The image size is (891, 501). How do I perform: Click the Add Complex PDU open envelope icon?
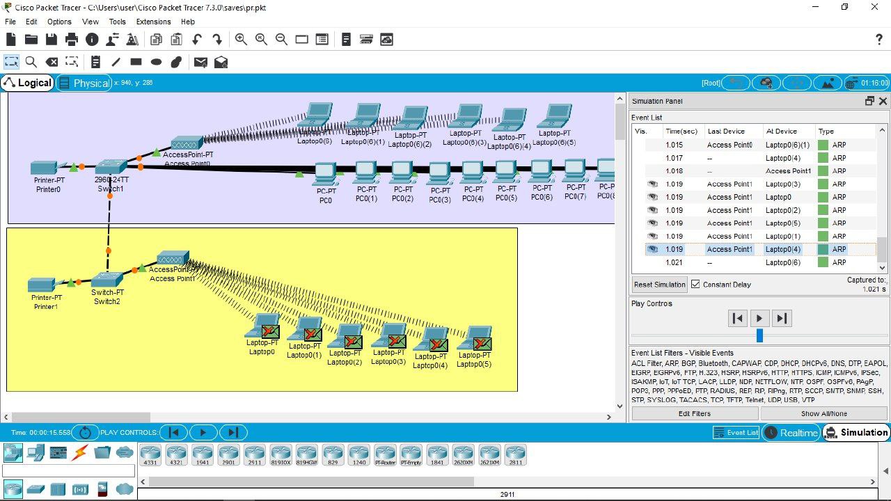[x=221, y=62]
